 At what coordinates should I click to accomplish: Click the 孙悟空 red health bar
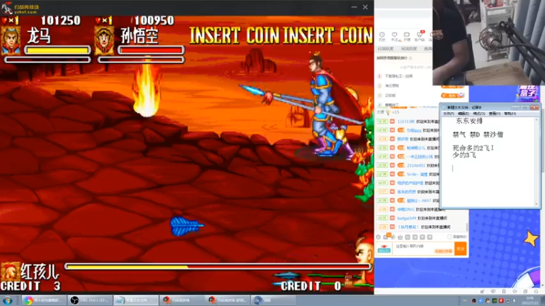tap(151, 50)
